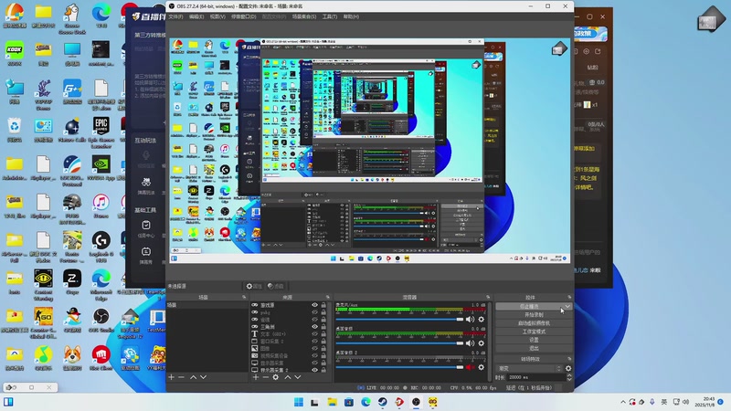Open 设置 from the controls panel

pos(534,340)
